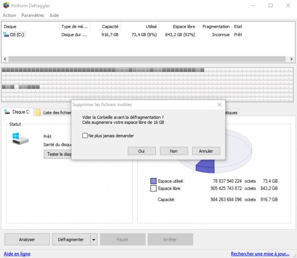
Task: Click the 984 263 684 096 capacity value
Action: point(226,200)
